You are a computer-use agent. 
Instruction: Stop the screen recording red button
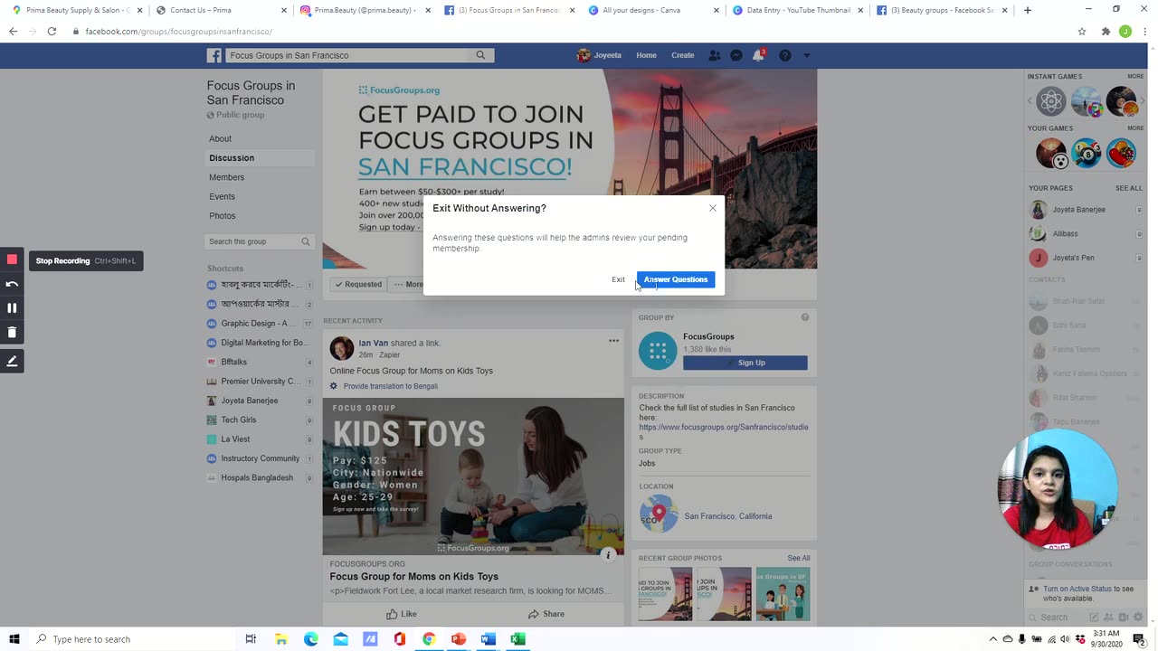(12, 259)
